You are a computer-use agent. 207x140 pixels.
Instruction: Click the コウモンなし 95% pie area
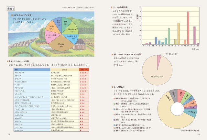tap(157, 77)
